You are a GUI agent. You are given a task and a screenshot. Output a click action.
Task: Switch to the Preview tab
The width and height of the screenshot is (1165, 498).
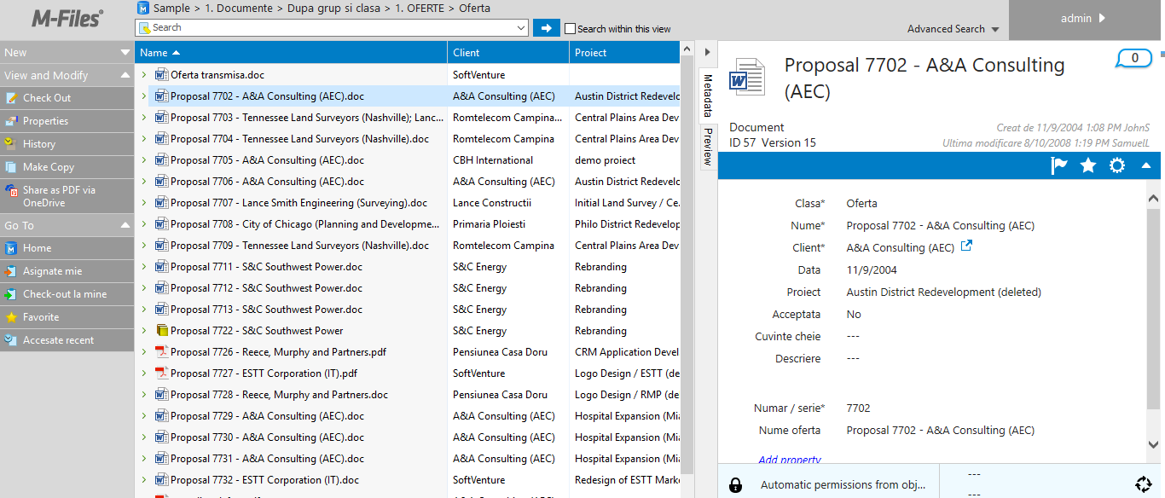[x=707, y=148]
